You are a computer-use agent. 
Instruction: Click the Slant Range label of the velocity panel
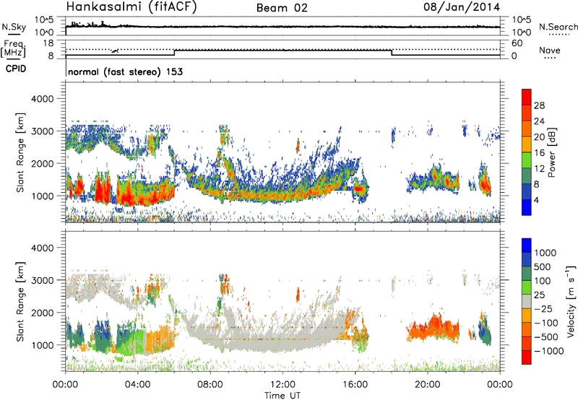[x=20, y=302]
